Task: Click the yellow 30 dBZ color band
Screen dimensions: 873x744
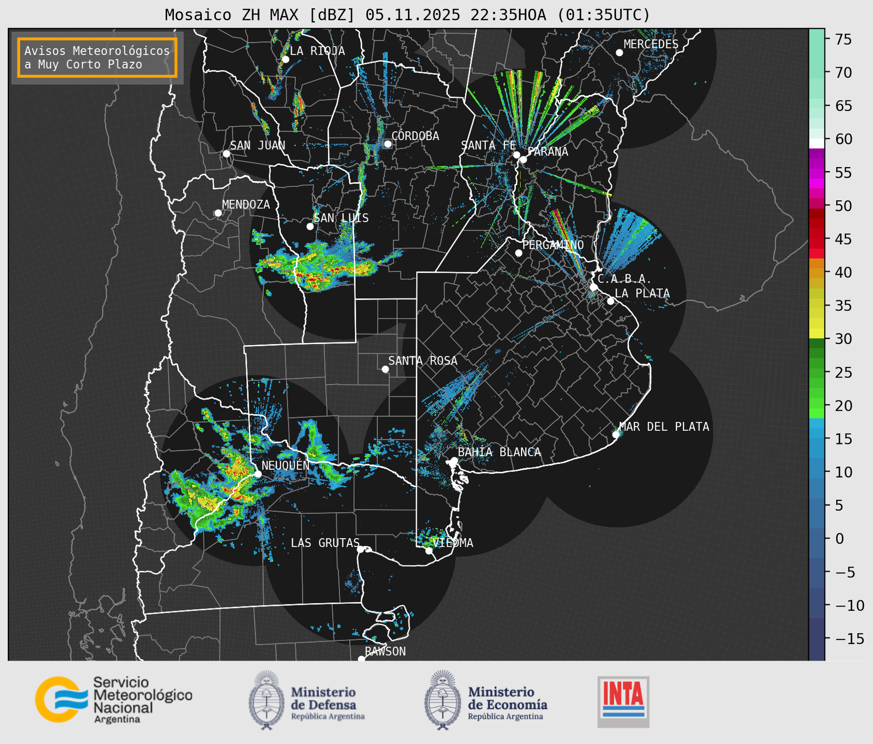Action: pyautogui.click(x=816, y=334)
